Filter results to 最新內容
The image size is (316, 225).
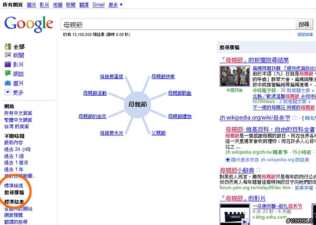tap(14, 143)
